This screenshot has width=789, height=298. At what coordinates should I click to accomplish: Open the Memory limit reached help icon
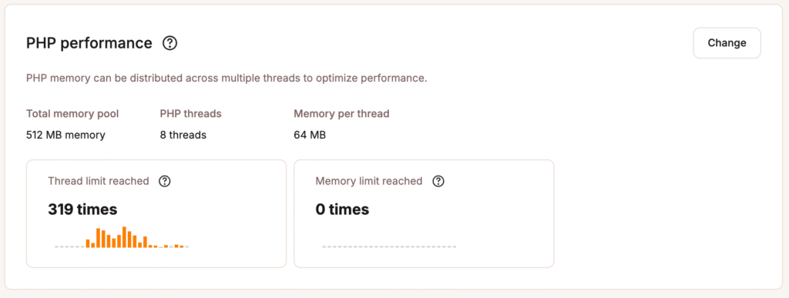pos(438,182)
